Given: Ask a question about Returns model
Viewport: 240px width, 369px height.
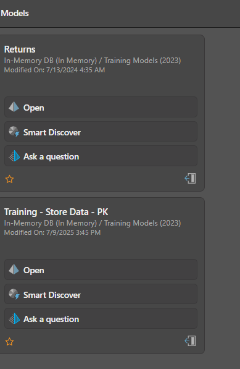Looking at the screenshot, I should click(101, 156).
